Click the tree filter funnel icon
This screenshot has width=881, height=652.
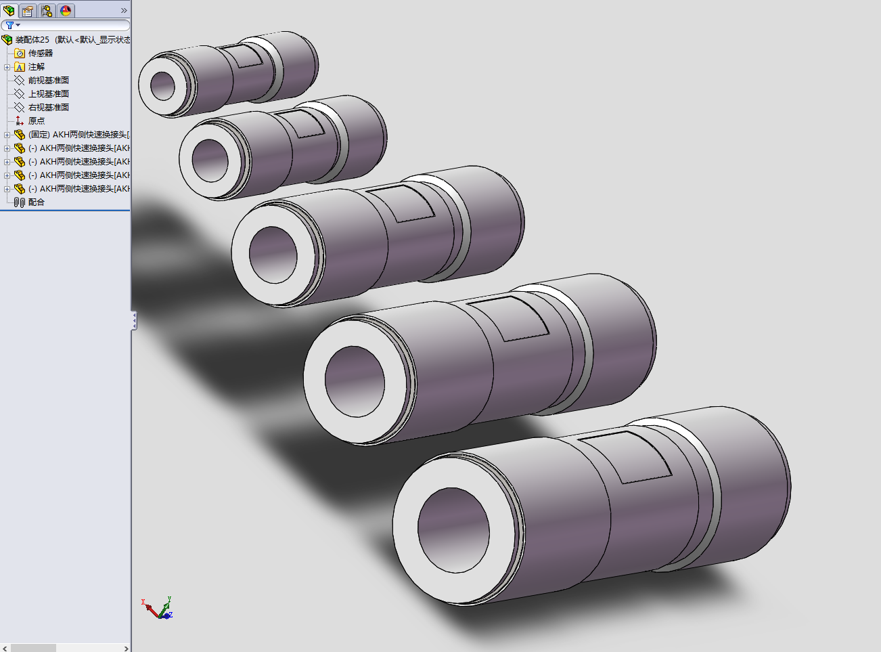pos(9,25)
